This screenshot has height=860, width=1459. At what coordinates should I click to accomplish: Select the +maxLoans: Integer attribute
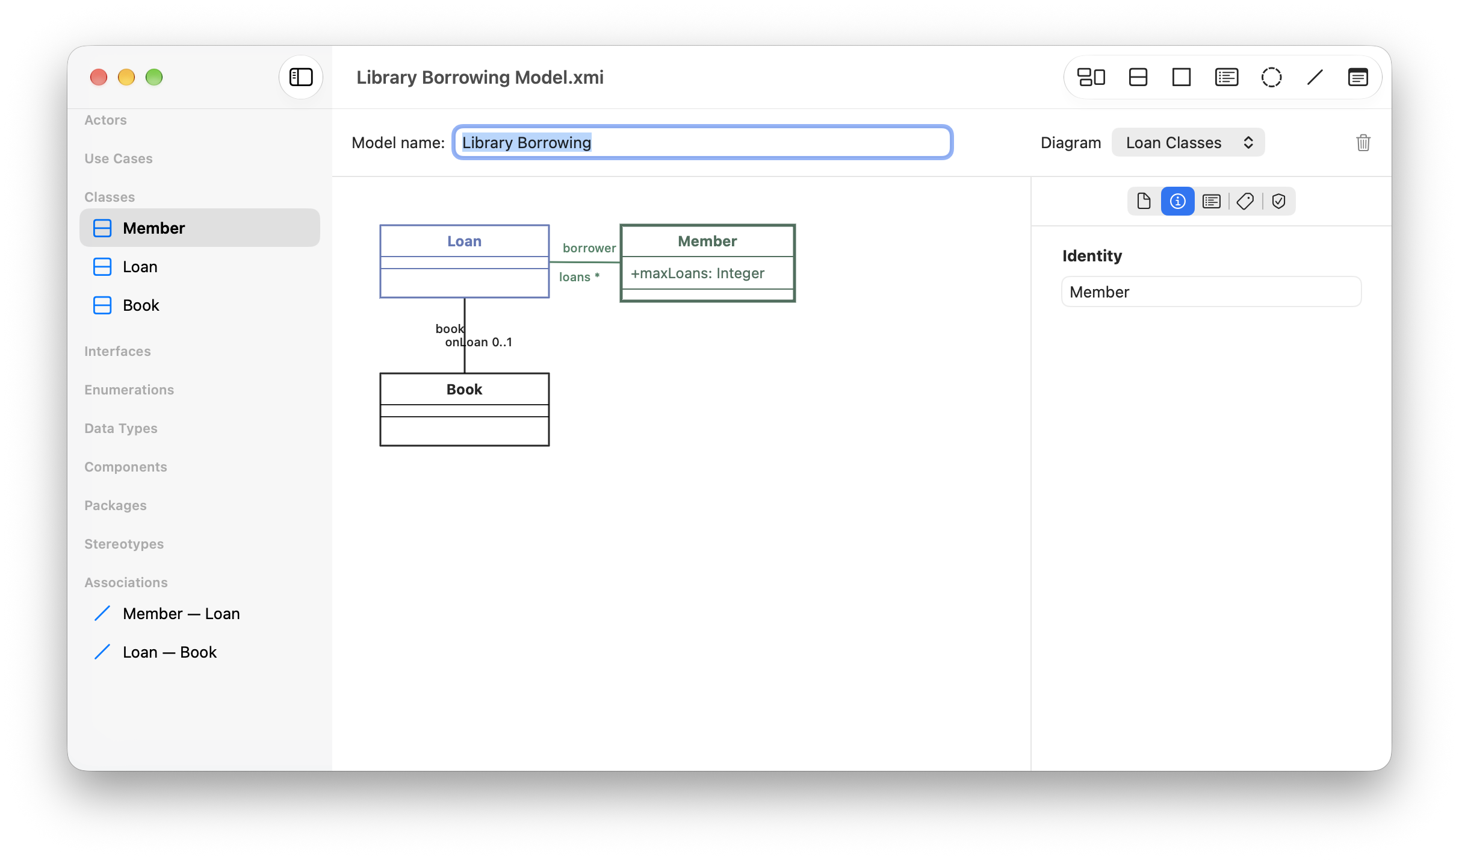tap(698, 273)
